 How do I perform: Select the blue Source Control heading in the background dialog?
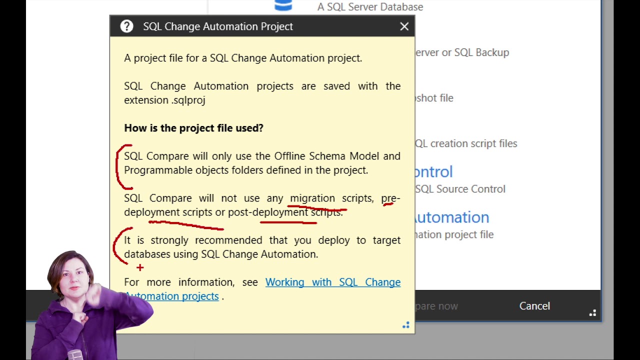click(x=434, y=171)
